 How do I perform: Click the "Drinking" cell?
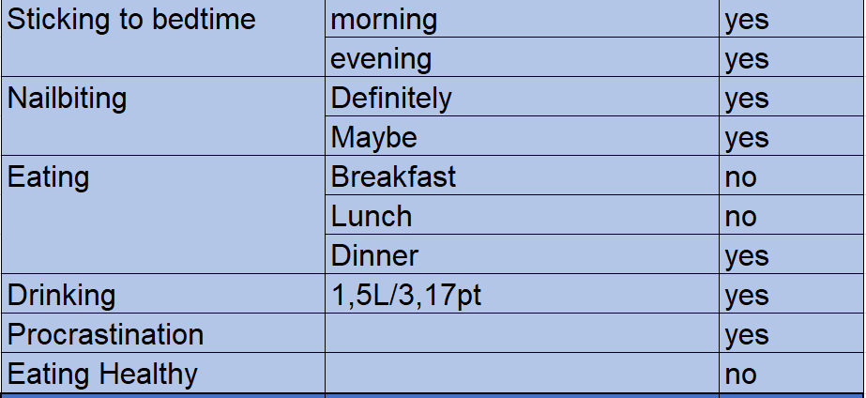62,296
